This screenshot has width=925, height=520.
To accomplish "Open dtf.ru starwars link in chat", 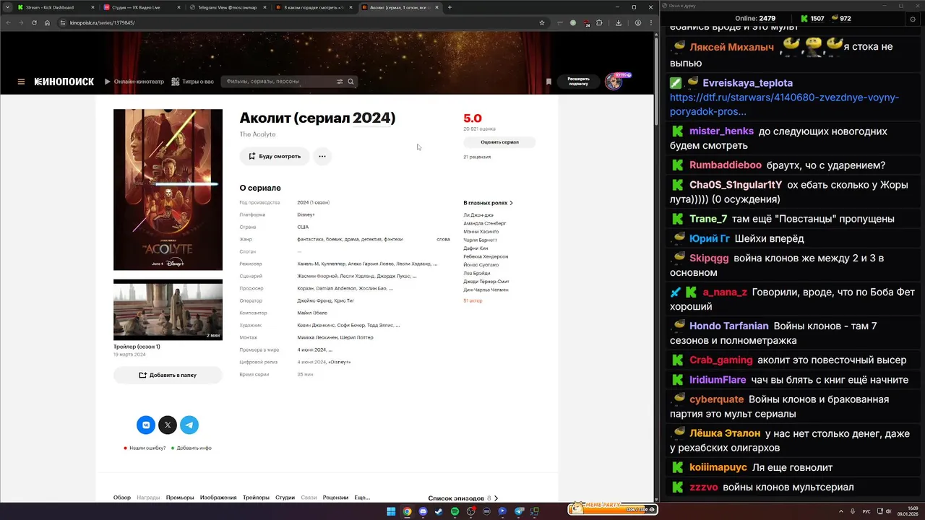I will [785, 105].
